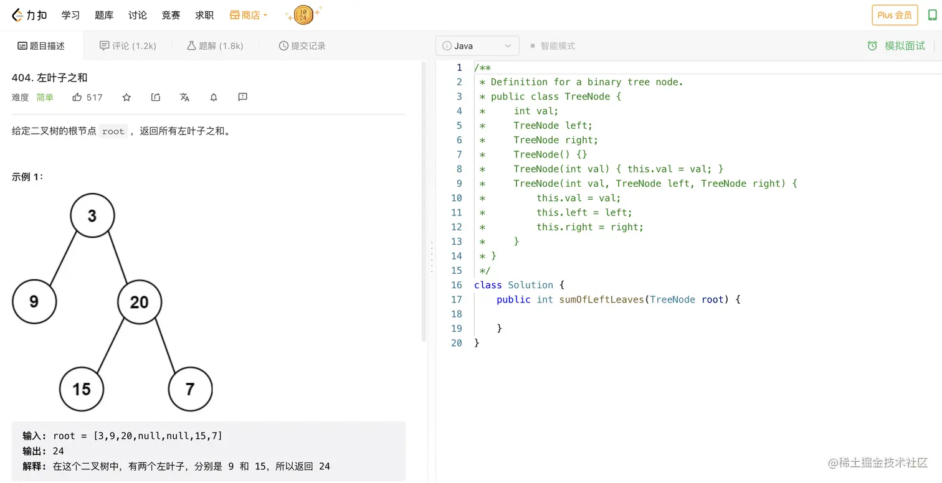Click the panel resize divider handle
Screen dimensions: 942x483
(431, 256)
